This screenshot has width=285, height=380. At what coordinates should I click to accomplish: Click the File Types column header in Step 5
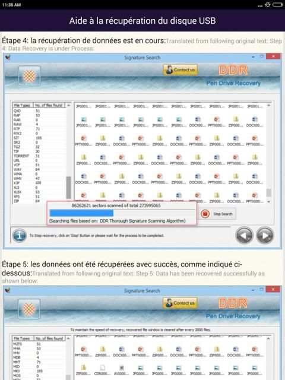coord(23,338)
